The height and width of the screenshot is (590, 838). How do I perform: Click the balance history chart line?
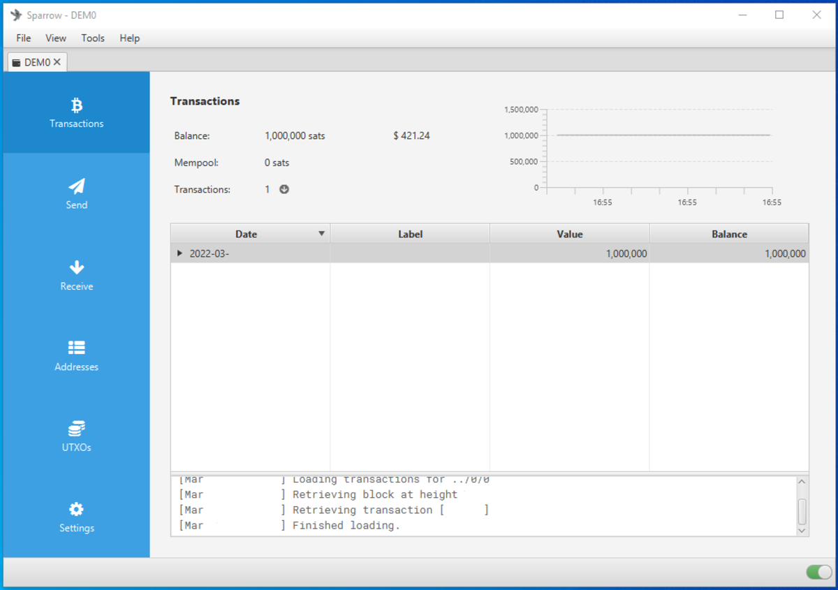663,135
